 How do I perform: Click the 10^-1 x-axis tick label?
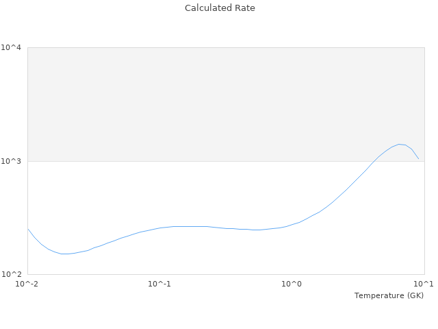point(159,284)
